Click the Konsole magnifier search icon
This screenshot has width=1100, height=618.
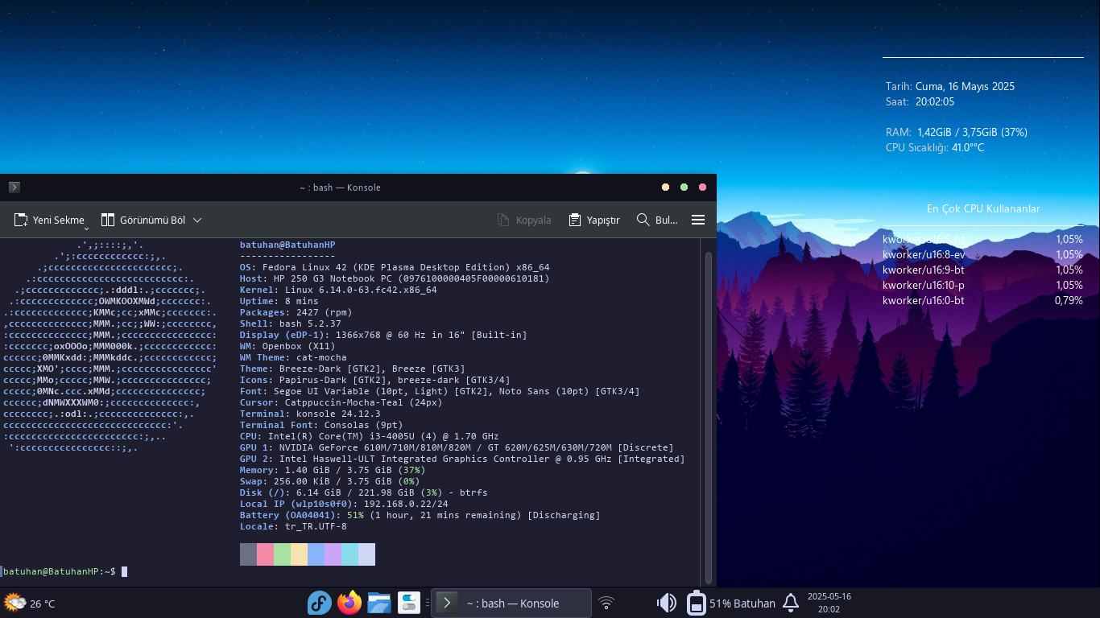[x=643, y=220]
